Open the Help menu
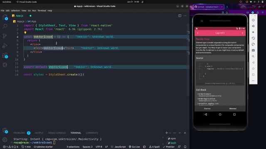 pyautogui.click(x=50, y=11)
